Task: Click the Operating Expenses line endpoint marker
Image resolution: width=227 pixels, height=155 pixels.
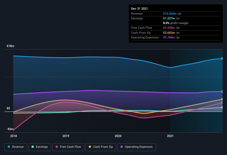Action: click(222, 92)
